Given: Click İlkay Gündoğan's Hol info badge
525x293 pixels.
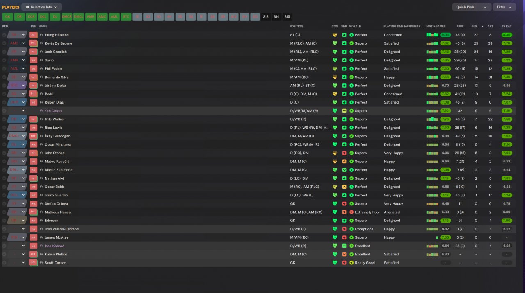Looking at the screenshot, I should pos(33,136).
